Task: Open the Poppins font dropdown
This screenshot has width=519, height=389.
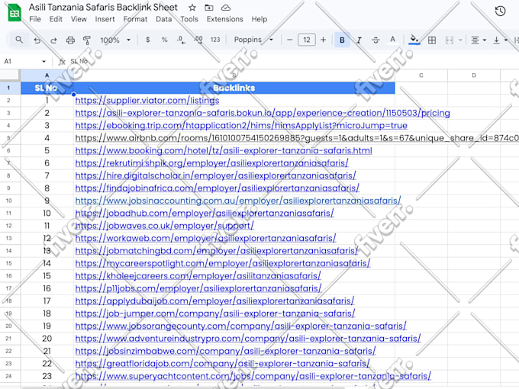Action: pos(253,40)
